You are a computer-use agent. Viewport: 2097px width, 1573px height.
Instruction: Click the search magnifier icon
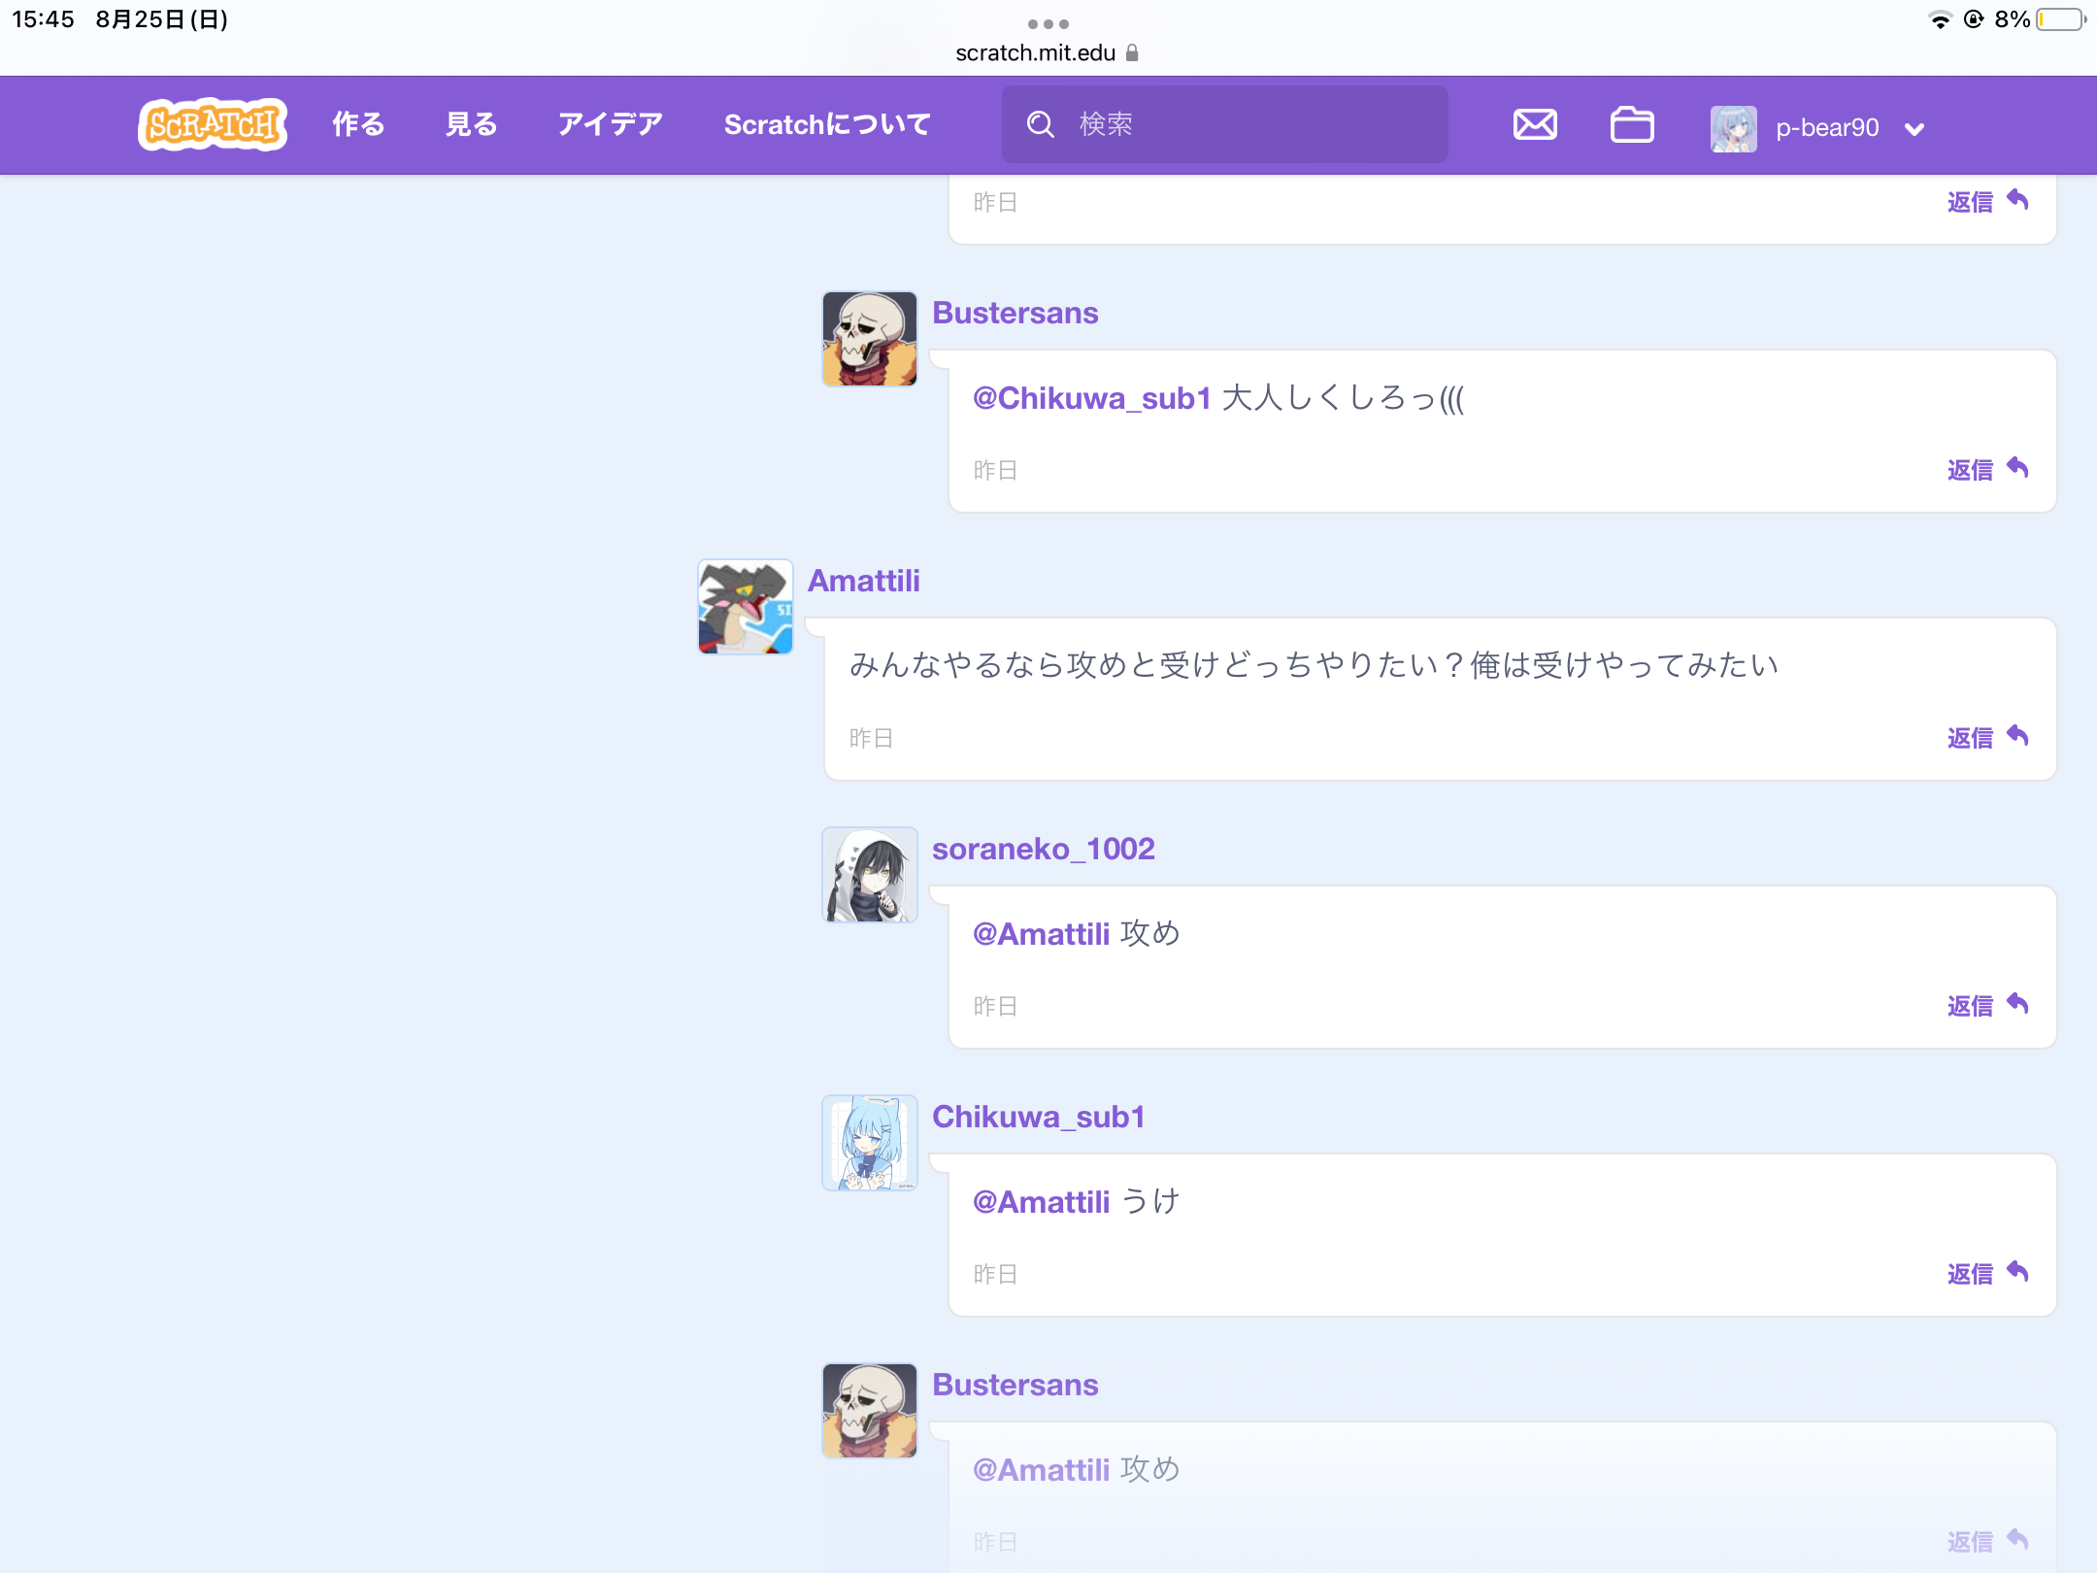(1041, 124)
